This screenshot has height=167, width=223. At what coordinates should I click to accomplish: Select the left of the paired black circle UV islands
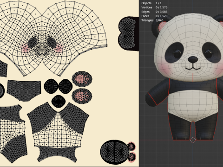pyautogui.click(x=51, y=86)
